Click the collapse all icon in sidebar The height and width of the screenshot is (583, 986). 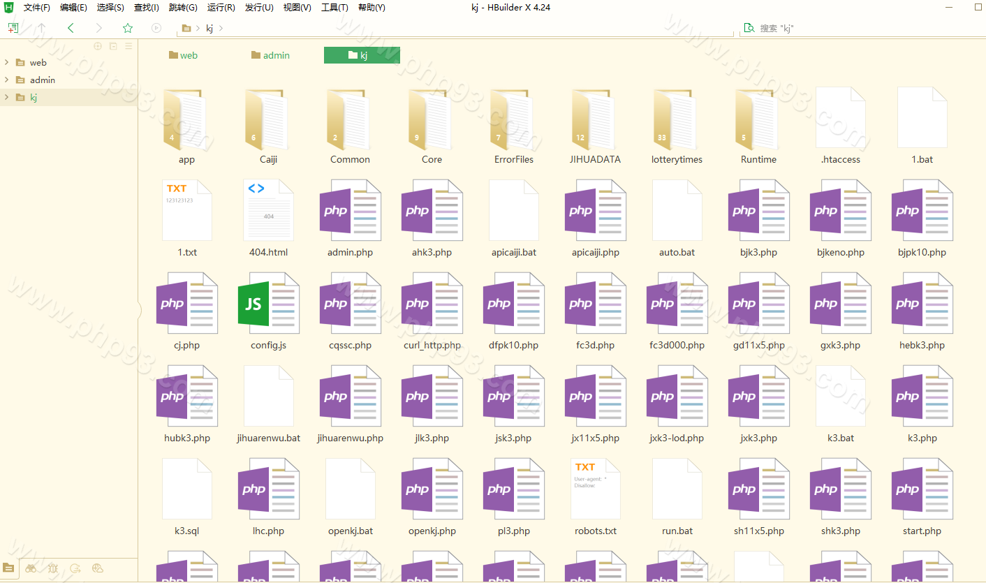point(113,46)
